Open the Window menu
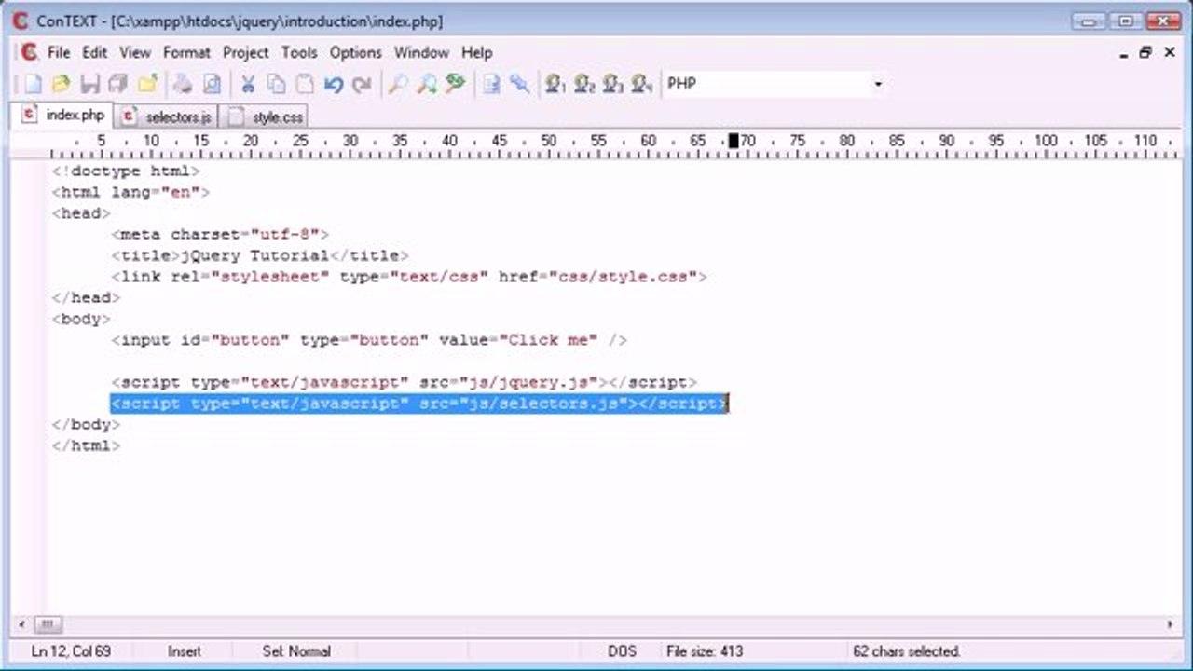This screenshot has width=1193, height=671. (422, 52)
